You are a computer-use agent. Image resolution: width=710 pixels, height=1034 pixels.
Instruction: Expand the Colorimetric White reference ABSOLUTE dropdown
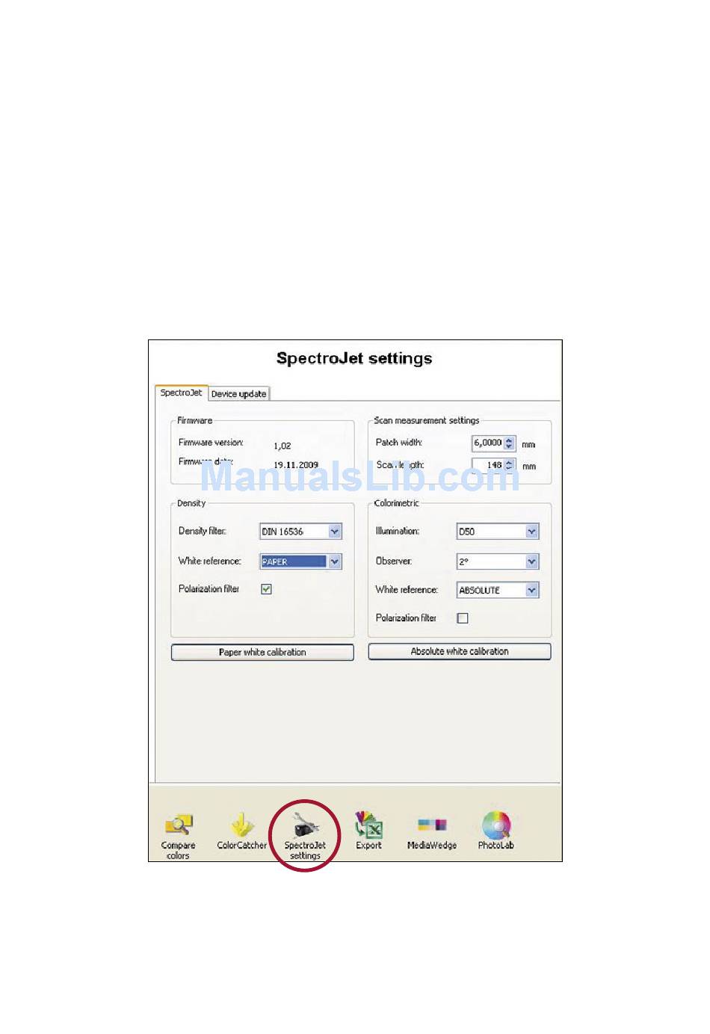click(x=531, y=590)
